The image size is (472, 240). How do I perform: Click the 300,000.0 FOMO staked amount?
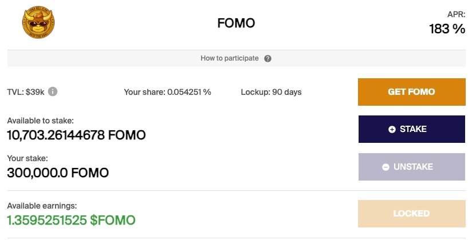[x=58, y=172]
